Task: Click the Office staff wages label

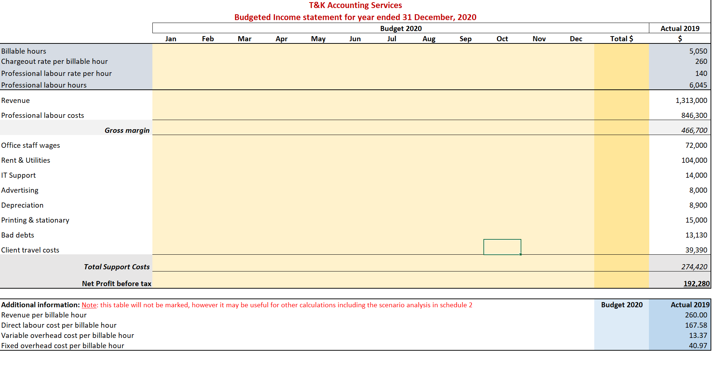Action: coord(31,145)
